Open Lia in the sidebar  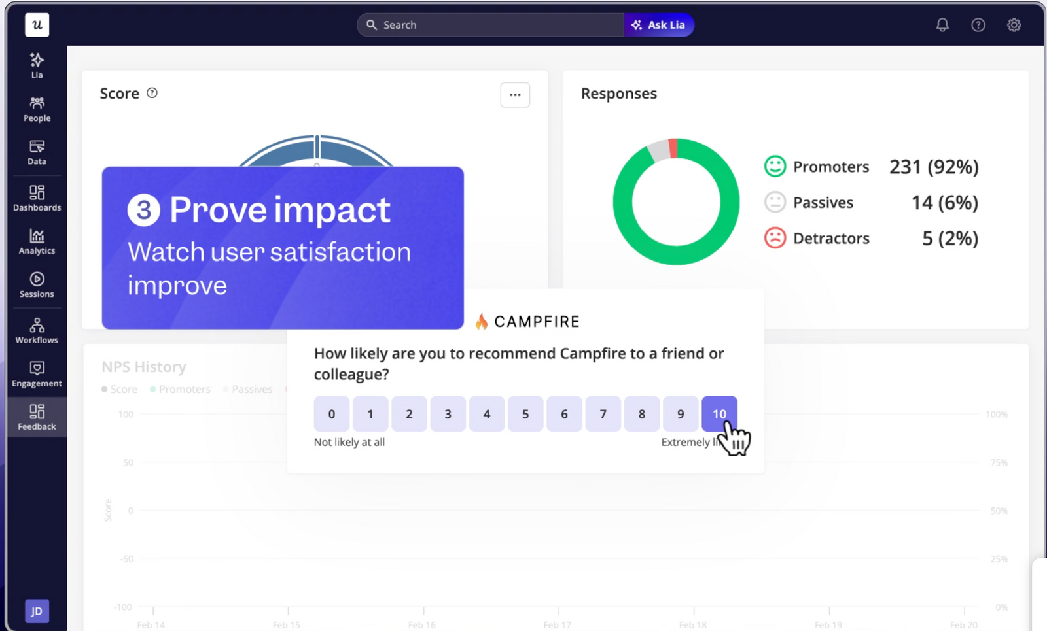point(37,66)
